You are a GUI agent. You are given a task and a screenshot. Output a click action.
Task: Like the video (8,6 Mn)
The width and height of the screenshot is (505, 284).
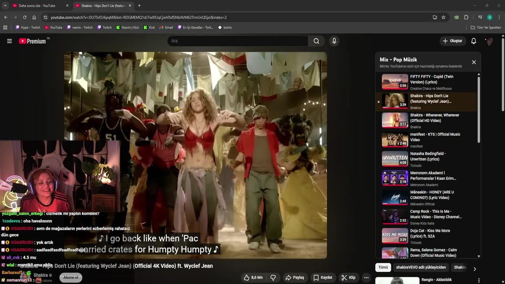coord(253,278)
